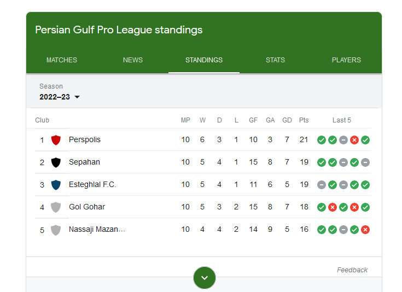Click Nassaji's red loss icon in Last 5
Image resolution: width=402 pixels, height=292 pixels.
pyautogui.click(x=365, y=230)
